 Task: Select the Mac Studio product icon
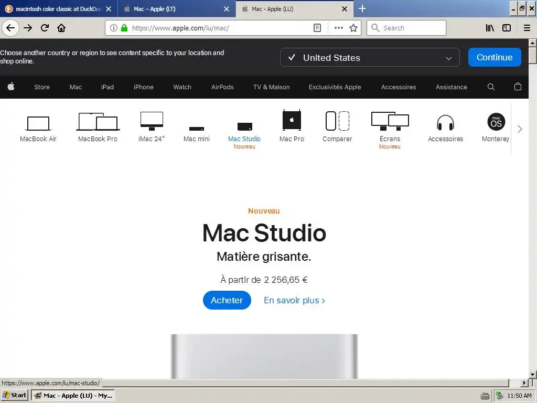tap(245, 126)
